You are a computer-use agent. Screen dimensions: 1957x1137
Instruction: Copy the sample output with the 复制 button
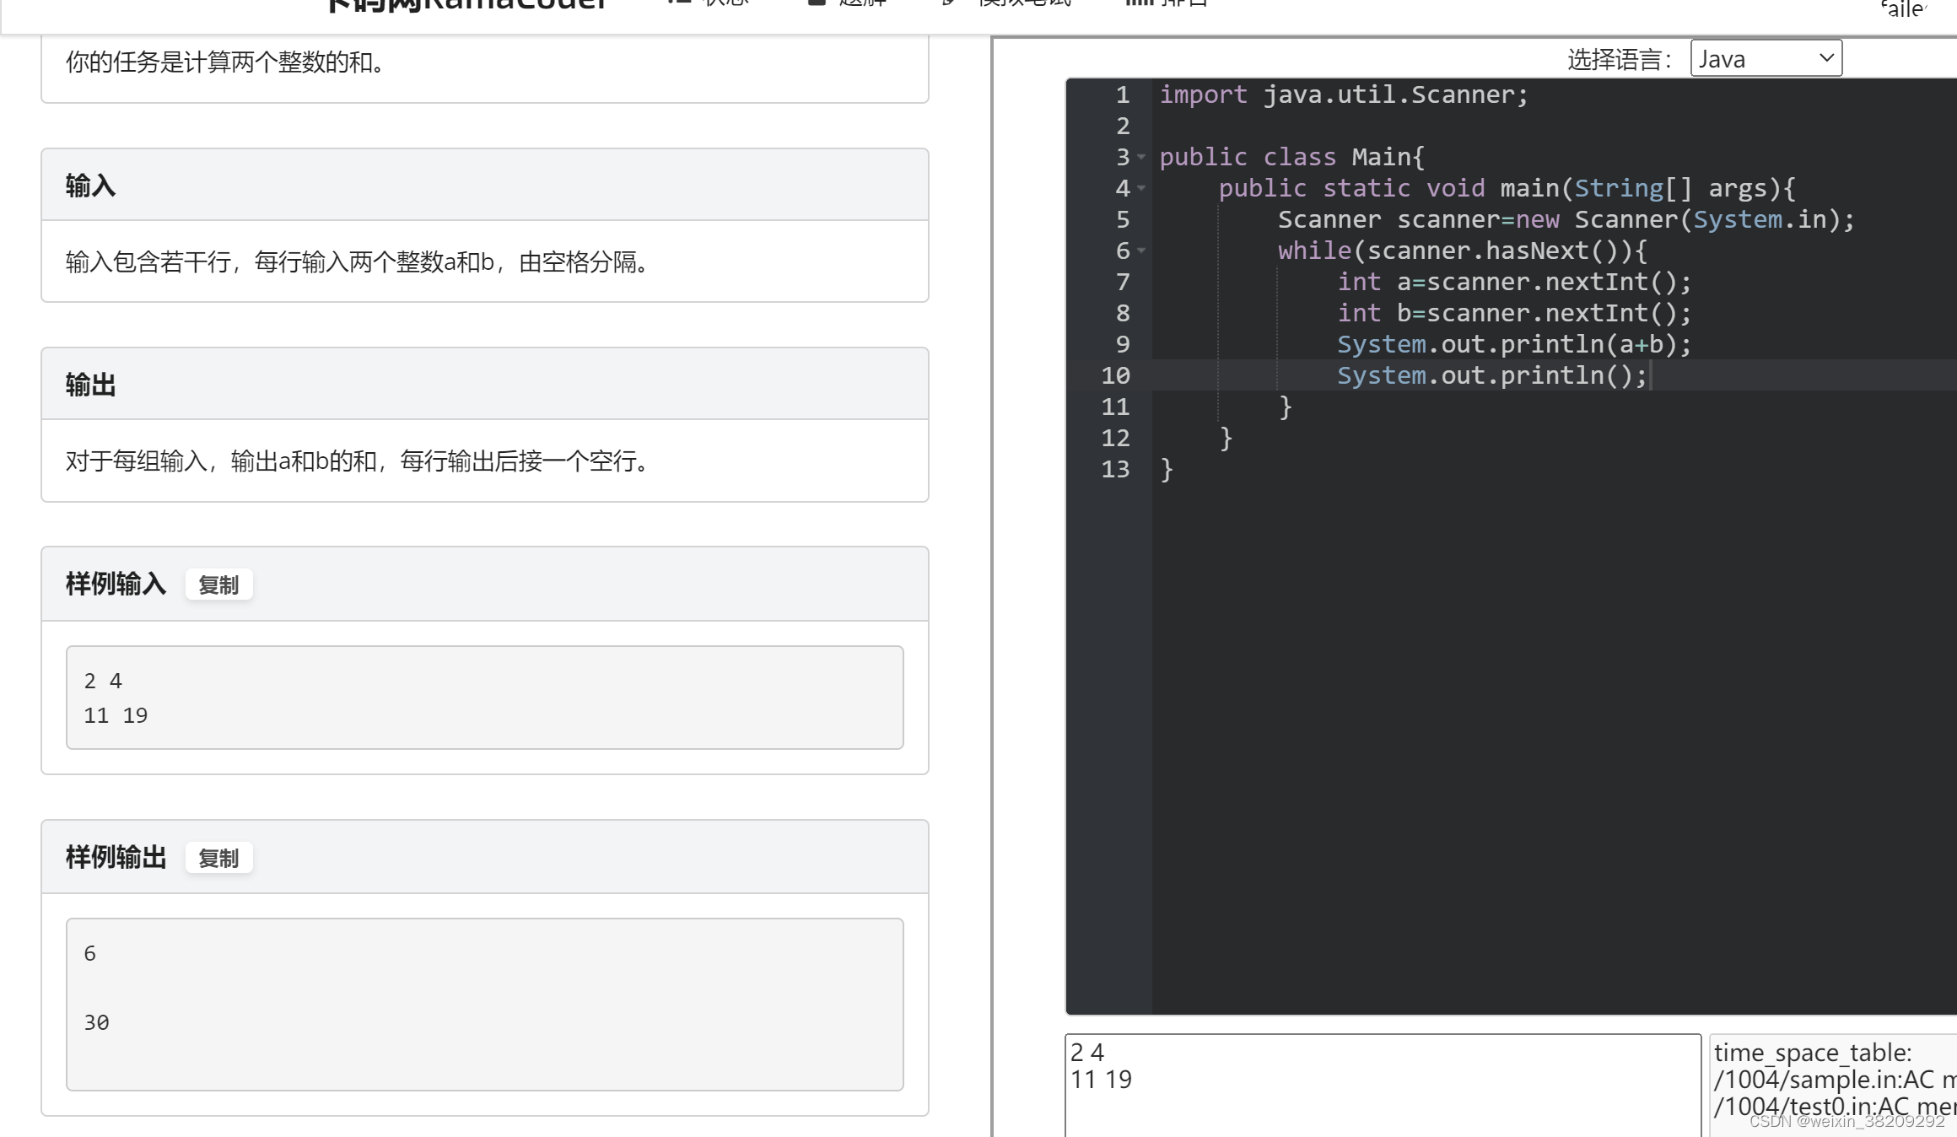[x=218, y=858]
